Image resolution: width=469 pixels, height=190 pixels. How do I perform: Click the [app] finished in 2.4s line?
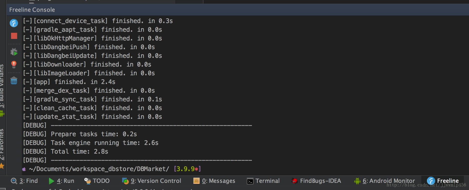point(69,82)
